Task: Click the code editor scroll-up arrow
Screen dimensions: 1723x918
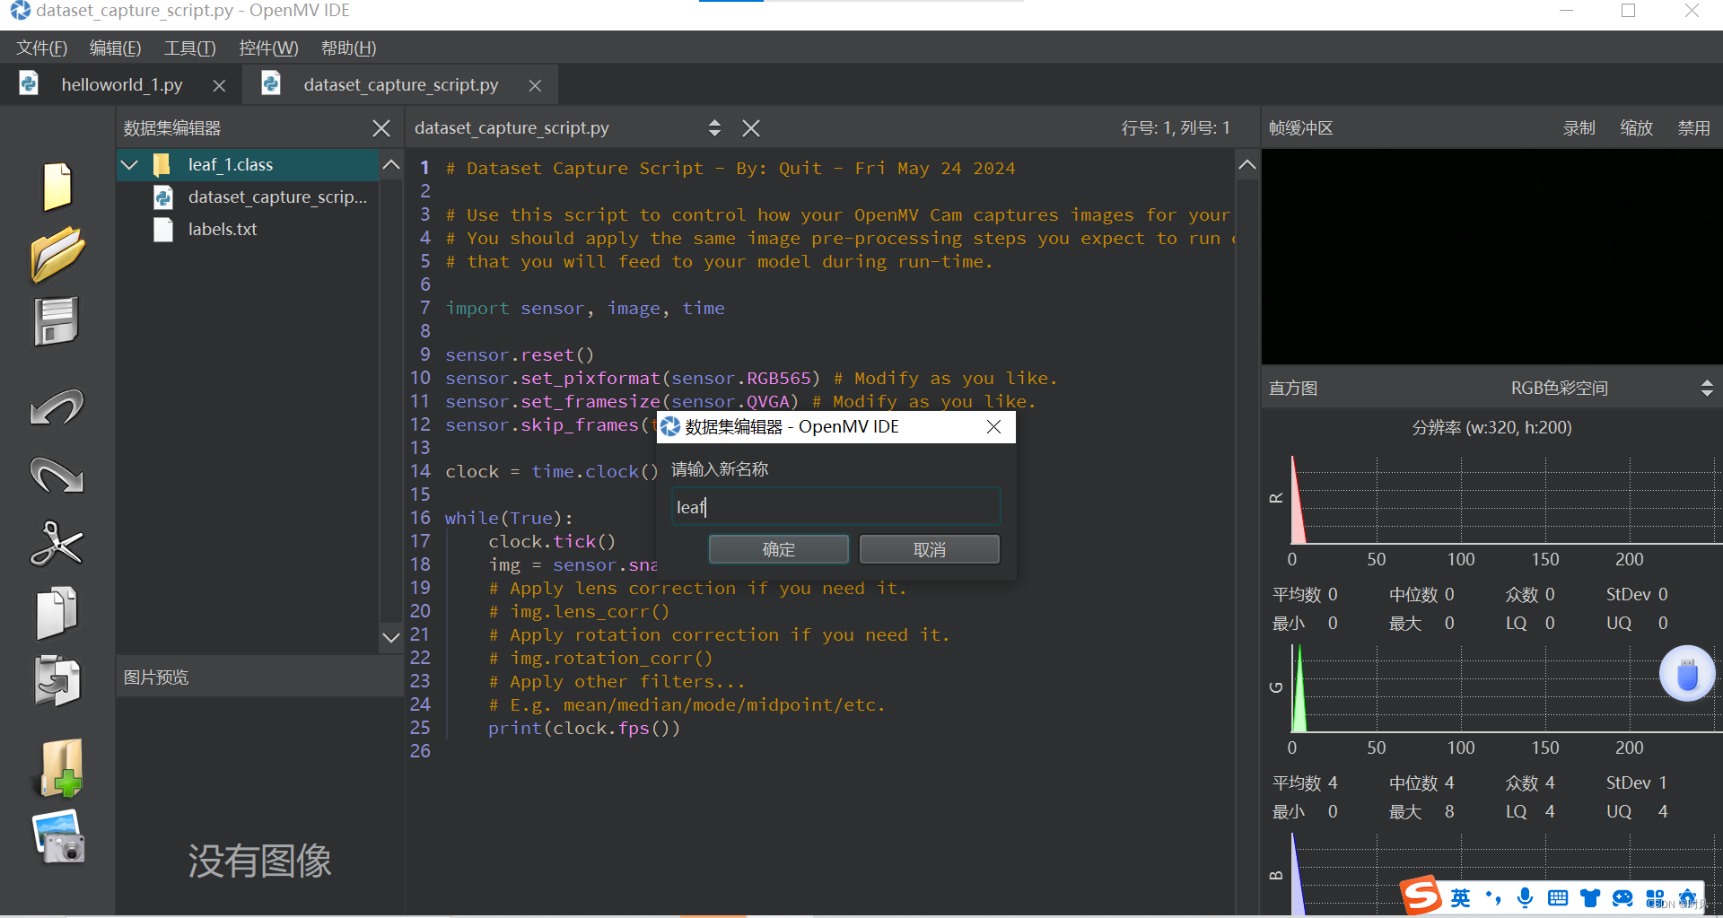Action: [1247, 164]
